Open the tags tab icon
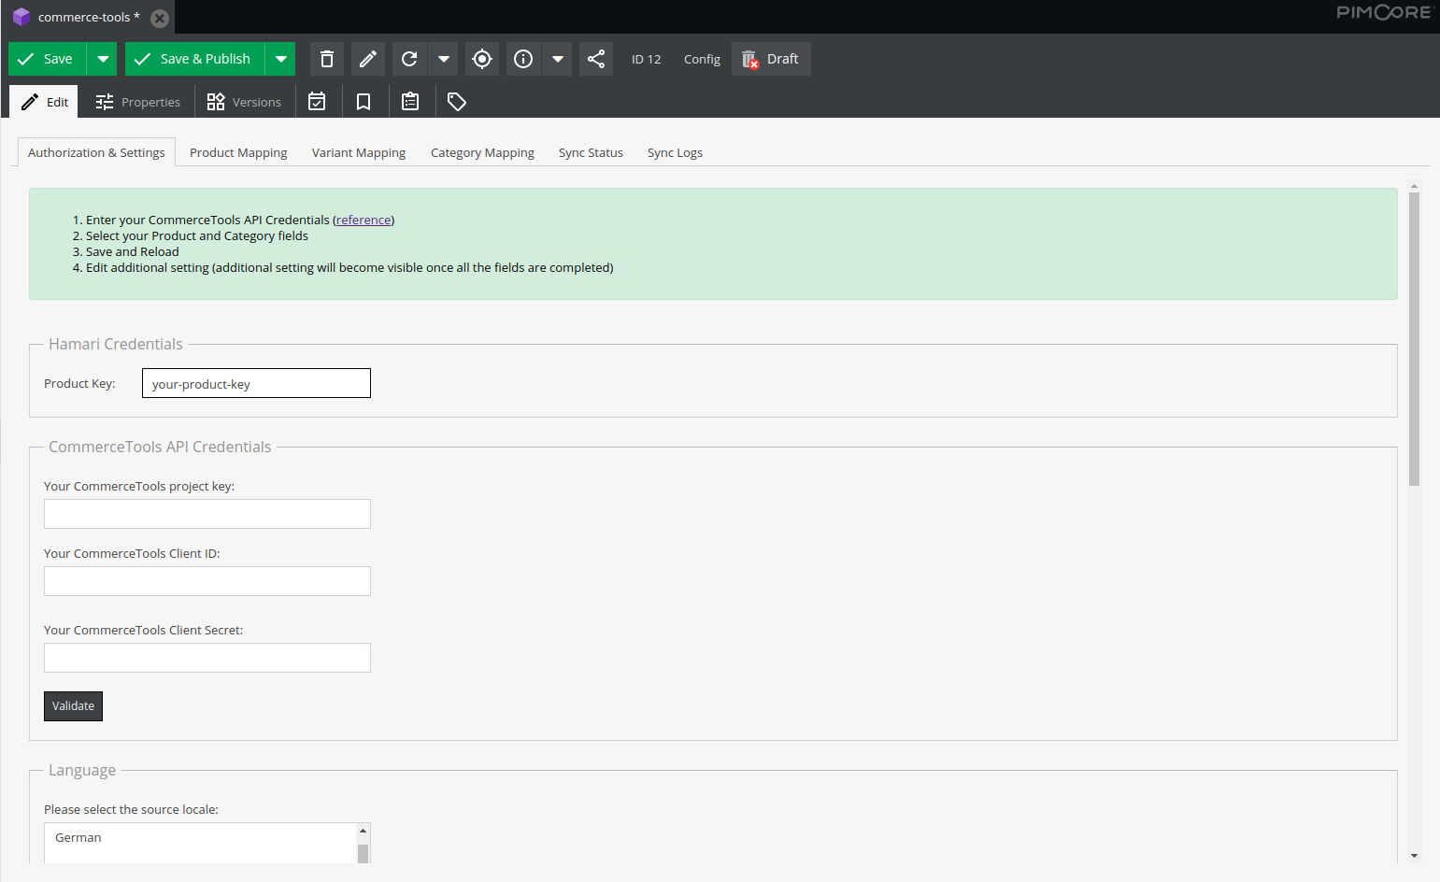Screen dimensions: 1440x882 coord(457,102)
